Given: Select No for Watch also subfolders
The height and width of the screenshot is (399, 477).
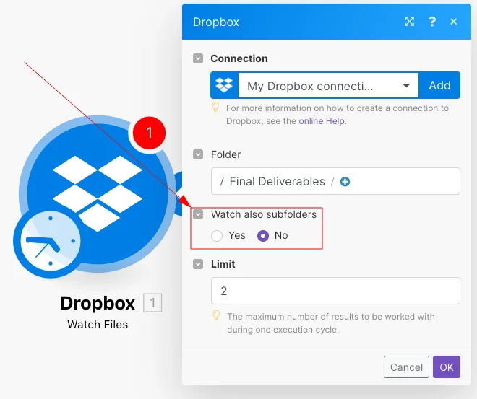Looking at the screenshot, I should (x=263, y=236).
